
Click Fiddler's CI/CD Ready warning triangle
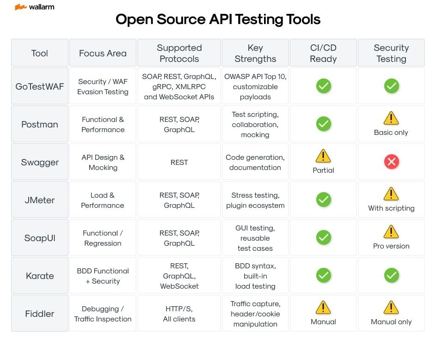pyautogui.click(x=323, y=307)
